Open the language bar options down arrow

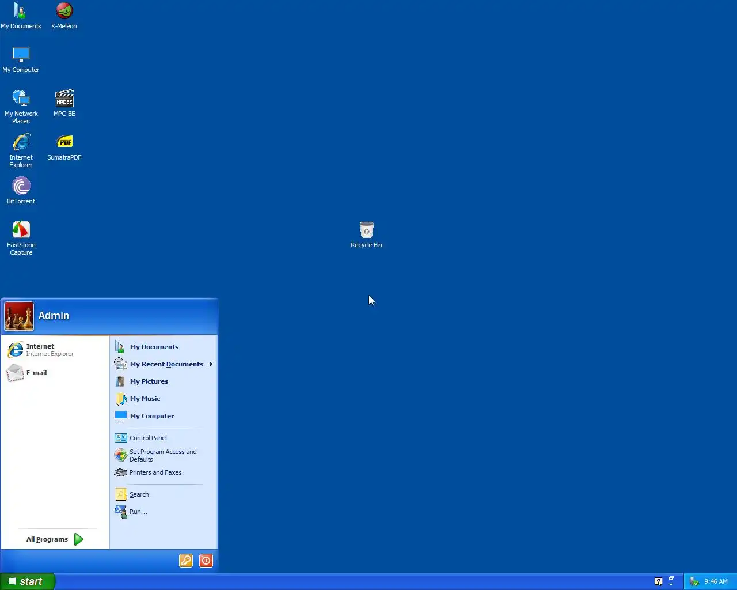coord(671,585)
